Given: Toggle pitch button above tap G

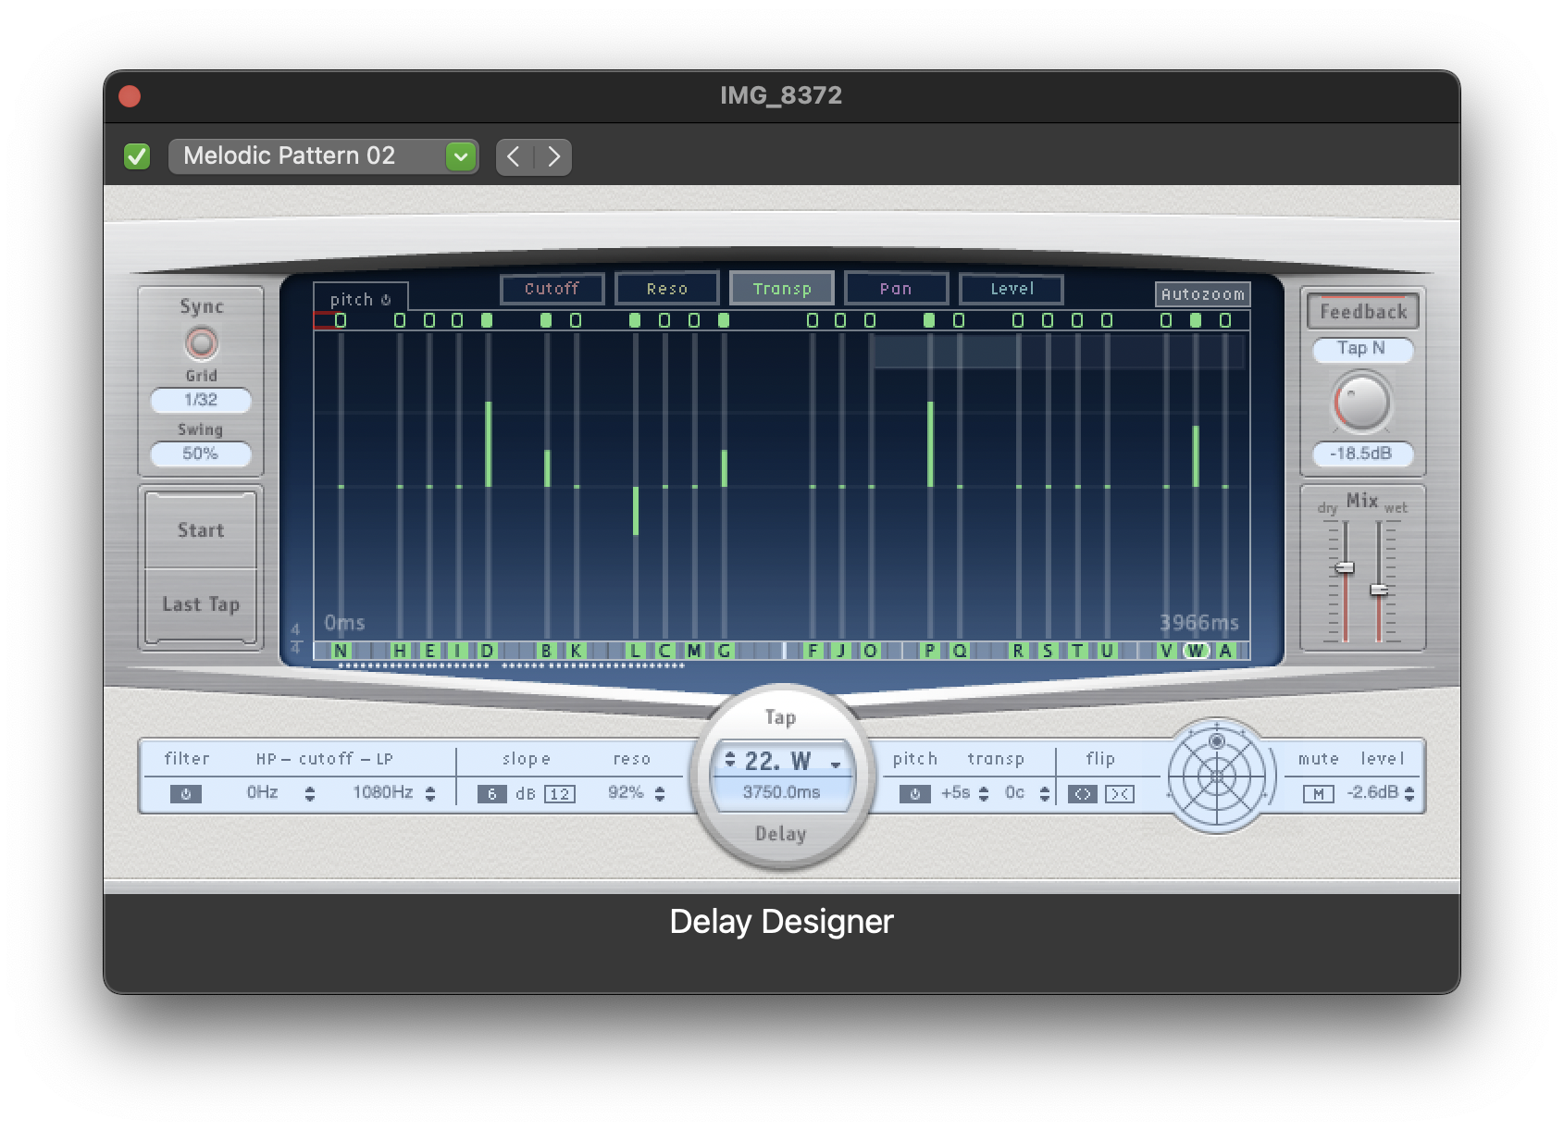Looking at the screenshot, I should pyautogui.click(x=724, y=320).
